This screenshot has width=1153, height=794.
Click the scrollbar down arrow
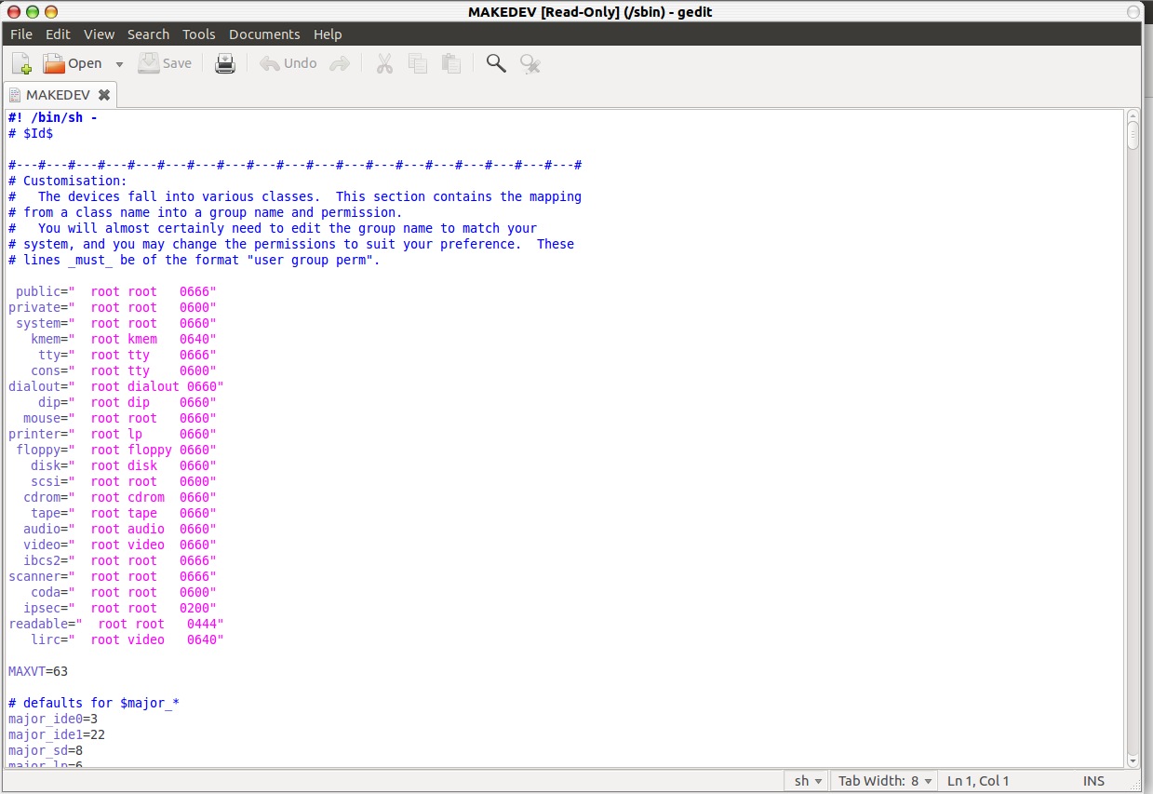1133,761
